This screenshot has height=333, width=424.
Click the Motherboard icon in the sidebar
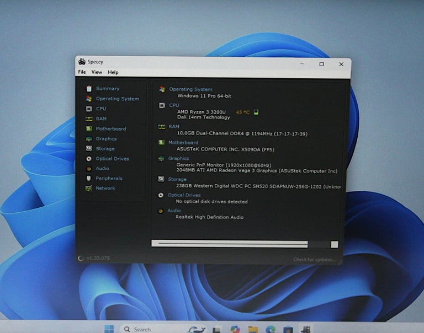89,128
